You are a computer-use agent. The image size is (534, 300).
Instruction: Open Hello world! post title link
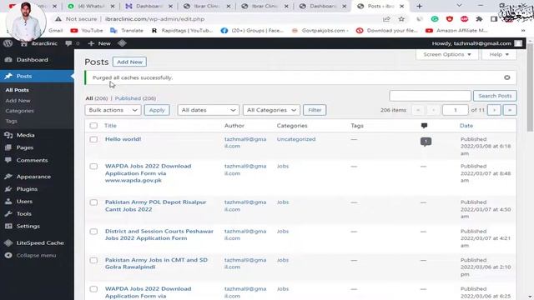point(123,139)
